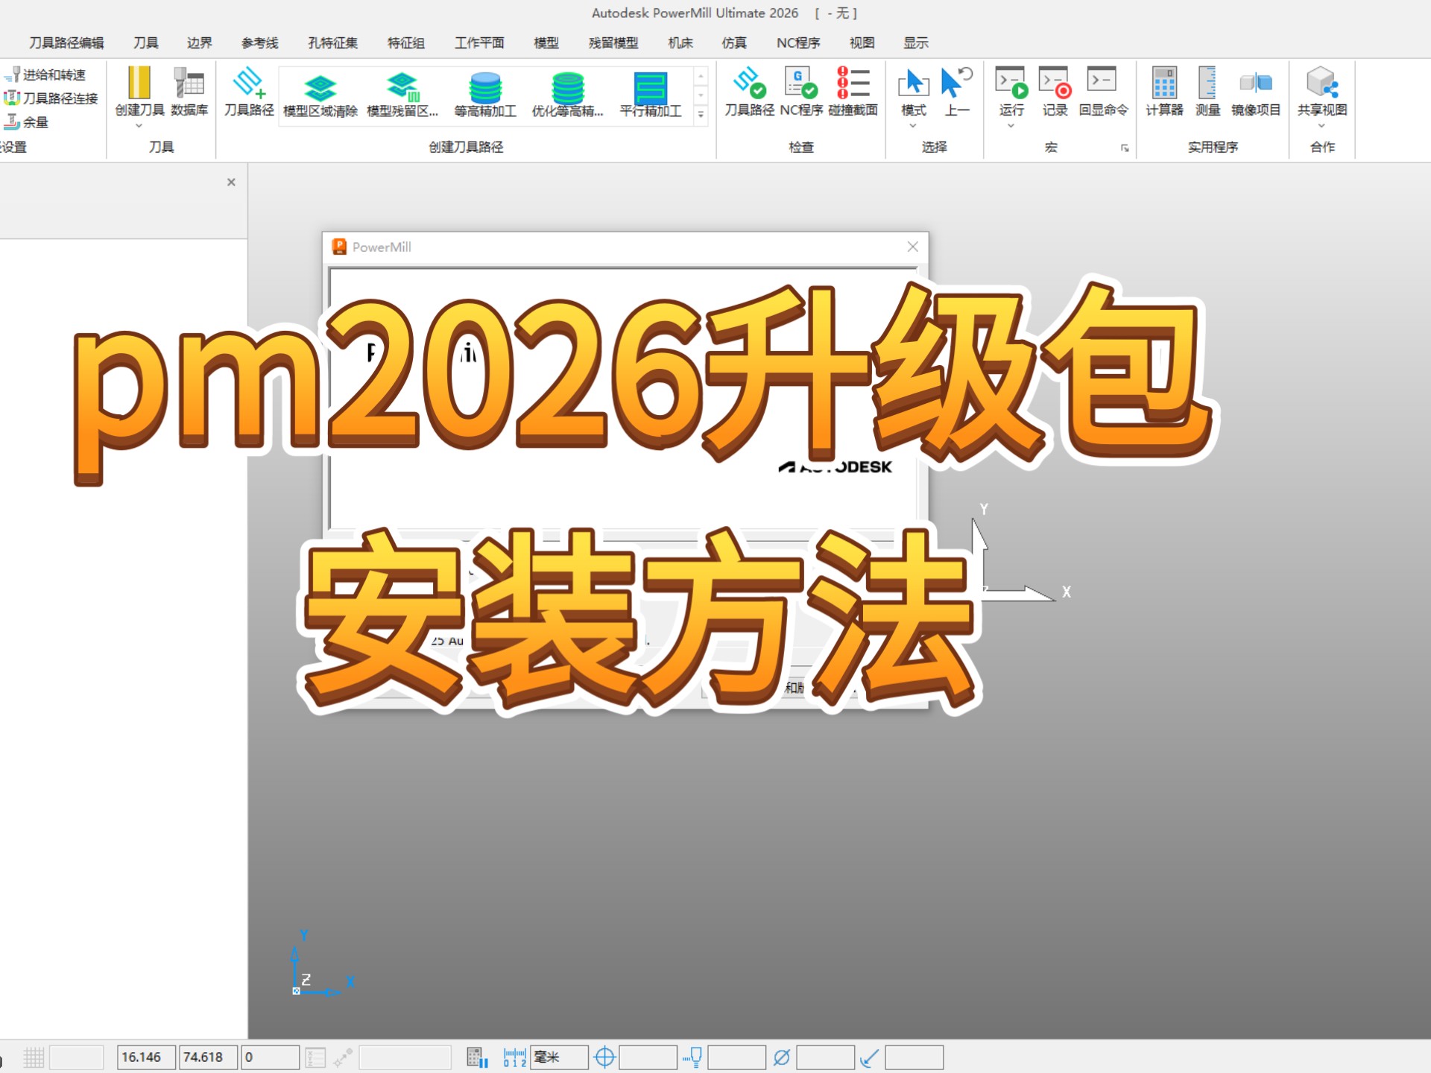Click the Y coordinate field 74.618

click(208, 1057)
